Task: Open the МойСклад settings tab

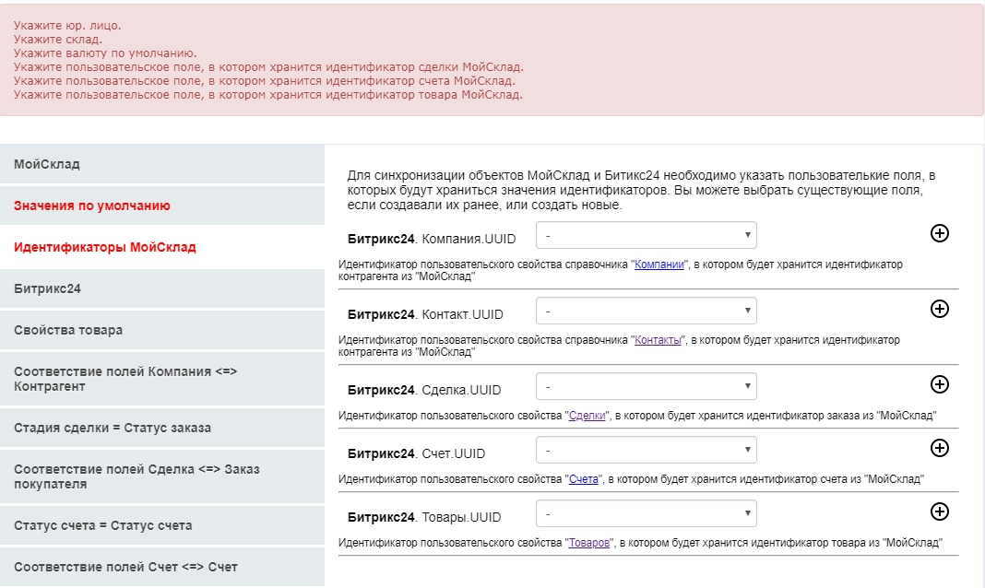Action: pos(161,164)
